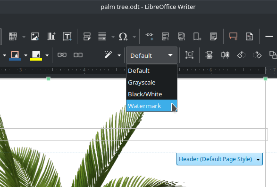The width and height of the screenshot is (277, 187).
Task: Select Grayscale in the image mode list
Action: click(x=151, y=82)
